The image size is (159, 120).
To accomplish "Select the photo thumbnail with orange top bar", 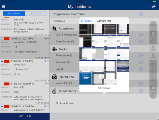I will [85, 41].
